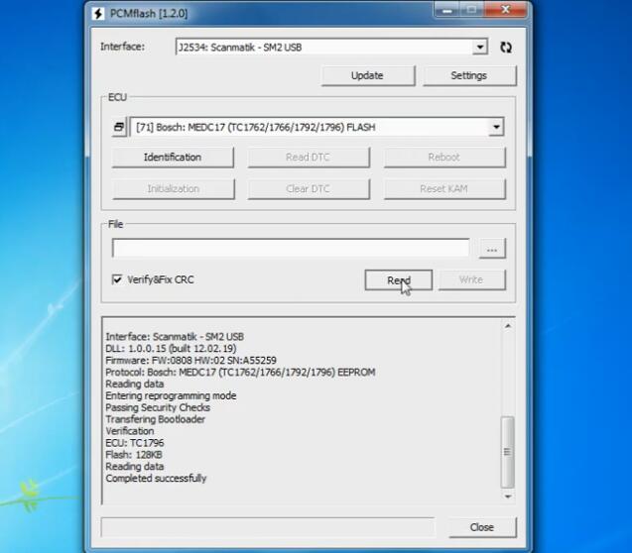Open the file browse ellipsis button
Screen dimensions: 632x553
(x=492, y=249)
